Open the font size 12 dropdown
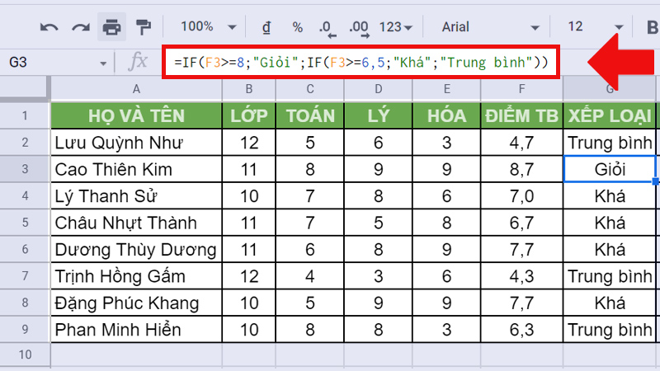Image resolution: width=660 pixels, height=371 pixels. (594, 27)
